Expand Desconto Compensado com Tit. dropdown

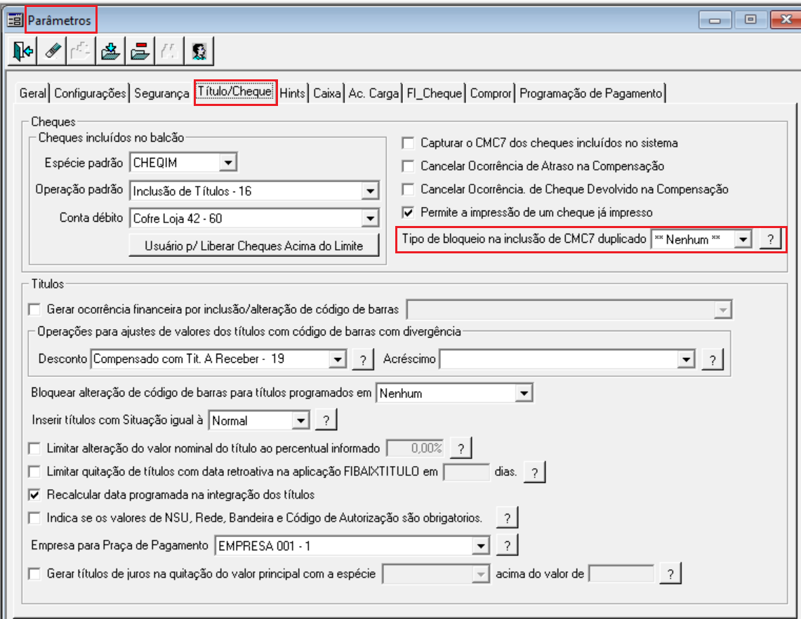[337, 359]
